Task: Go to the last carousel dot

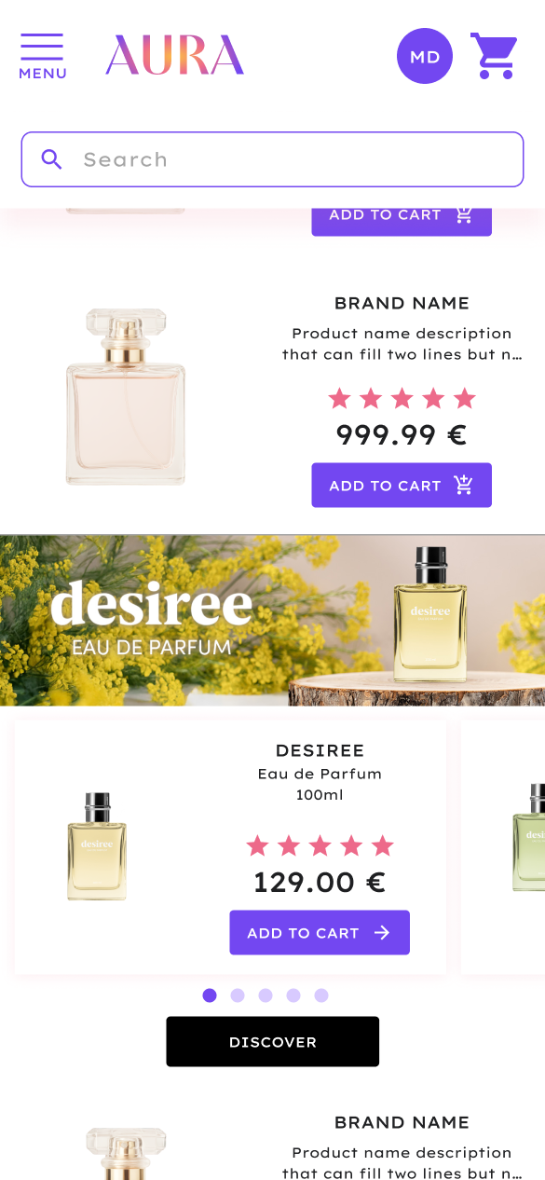Action: coord(321,995)
